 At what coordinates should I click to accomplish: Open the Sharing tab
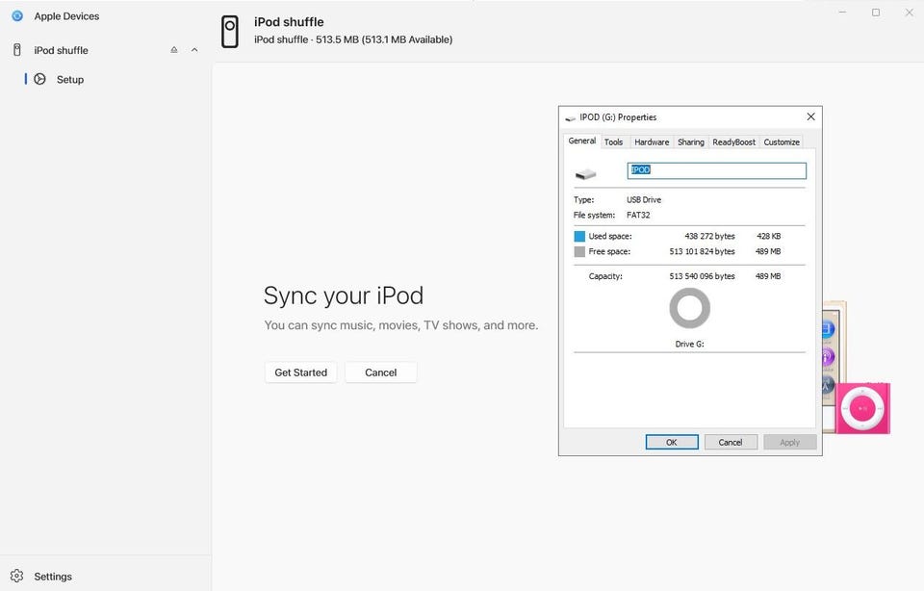pos(691,142)
